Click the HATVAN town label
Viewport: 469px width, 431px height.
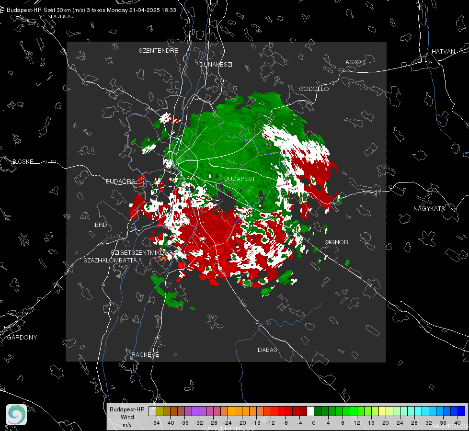pyautogui.click(x=443, y=52)
